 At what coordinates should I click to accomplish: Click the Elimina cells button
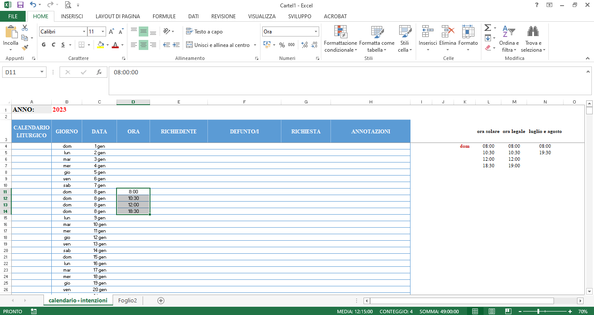pyautogui.click(x=448, y=39)
